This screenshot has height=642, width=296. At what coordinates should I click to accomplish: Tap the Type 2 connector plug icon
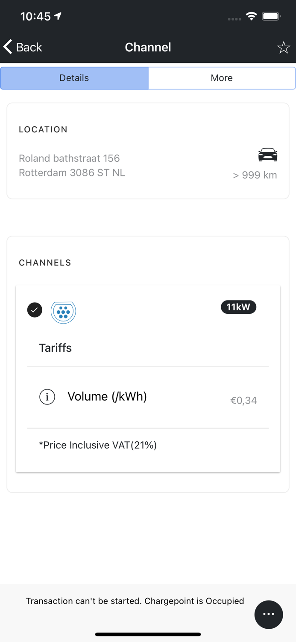coord(63,312)
